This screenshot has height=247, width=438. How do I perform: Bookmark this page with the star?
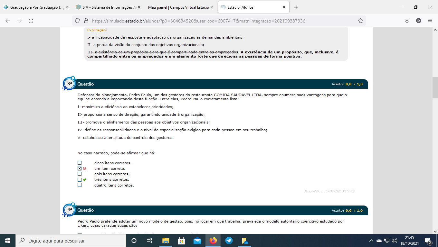click(x=361, y=21)
